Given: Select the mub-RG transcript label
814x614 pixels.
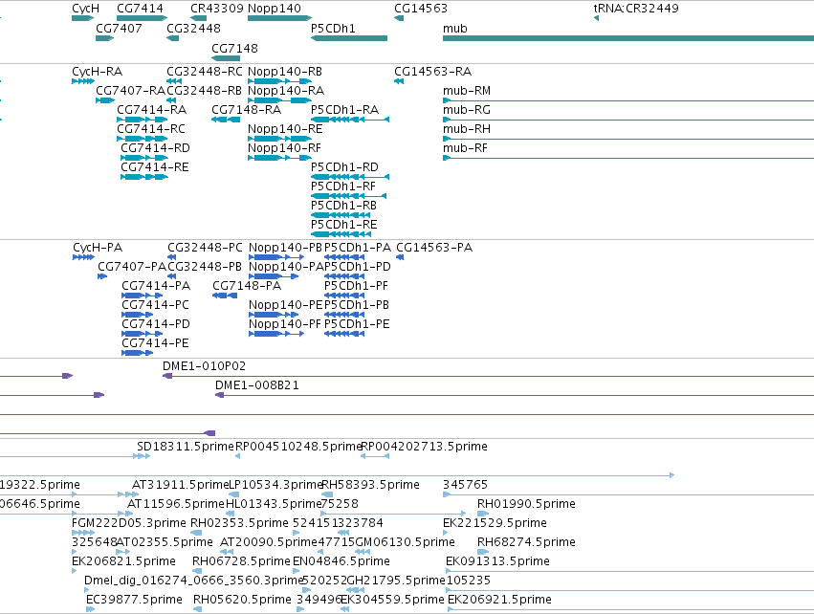Looking at the screenshot, I should click(467, 110).
